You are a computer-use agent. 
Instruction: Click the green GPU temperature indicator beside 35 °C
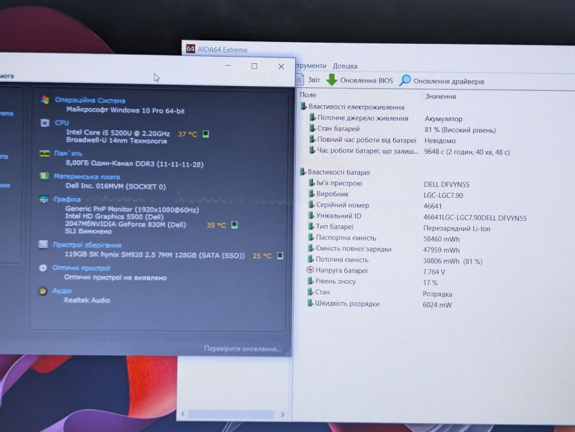(x=234, y=225)
